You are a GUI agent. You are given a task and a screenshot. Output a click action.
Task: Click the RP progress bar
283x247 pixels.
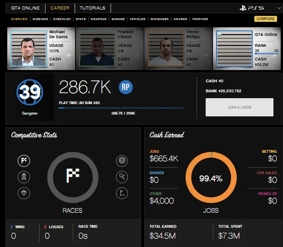pos(121,108)
